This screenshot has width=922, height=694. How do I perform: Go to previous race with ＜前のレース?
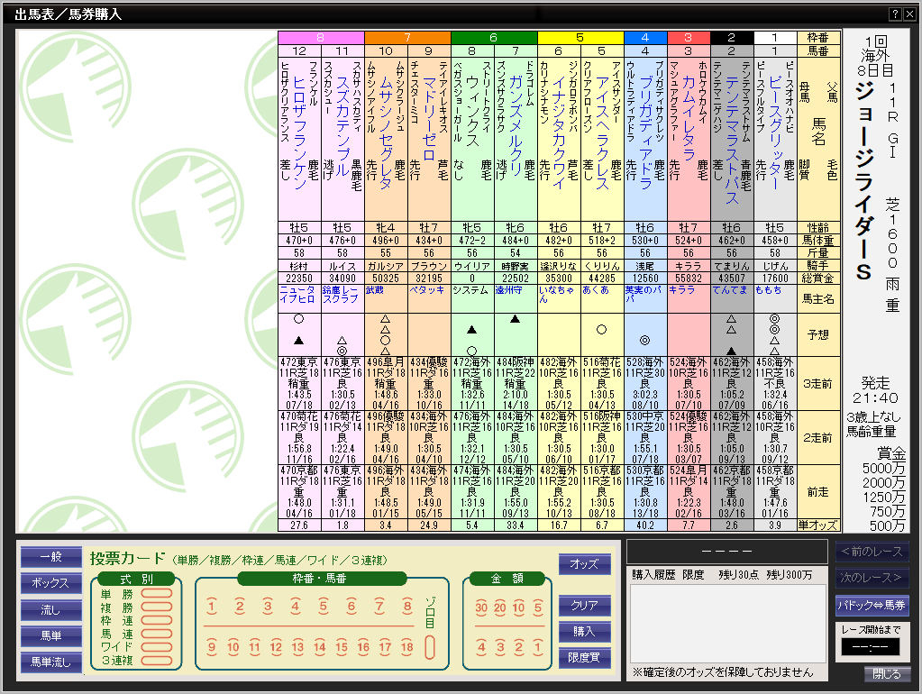coord(872,552)
